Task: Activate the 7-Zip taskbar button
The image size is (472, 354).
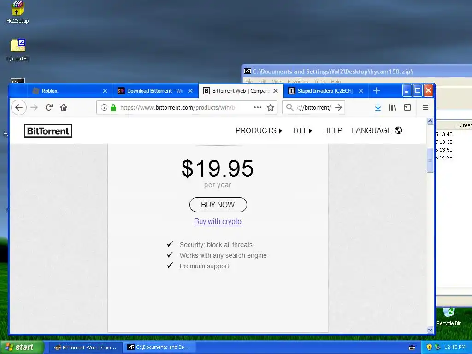Action: tap(159, 348)
